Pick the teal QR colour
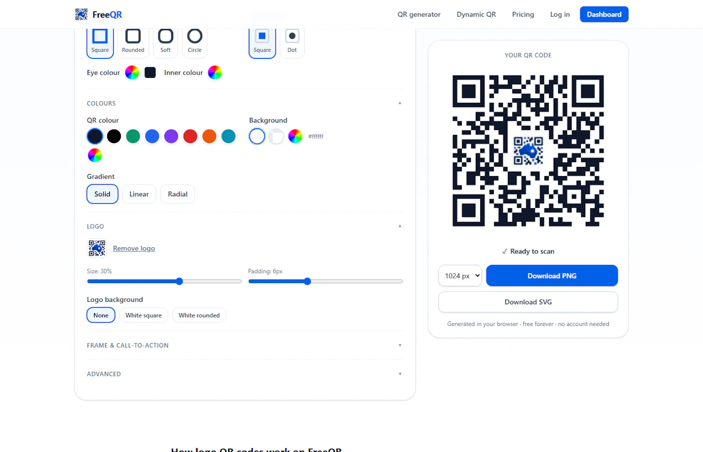Screen dimensions: 703x452 [228, 136]
